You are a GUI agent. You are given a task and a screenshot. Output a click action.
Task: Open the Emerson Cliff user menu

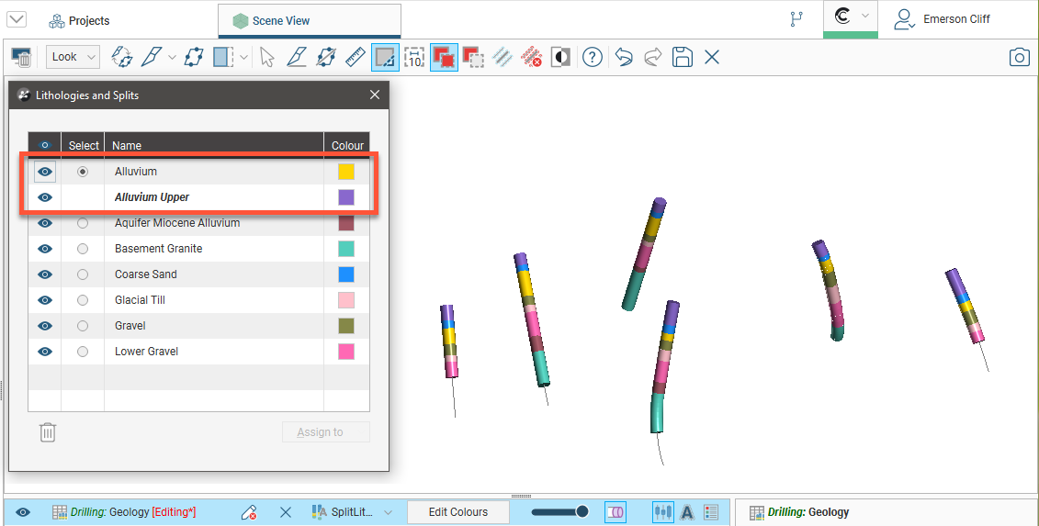[x=944, y=19]
